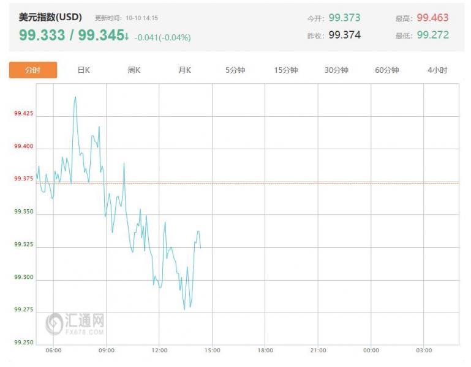
Task: Click the 12:00 time axis label
Action: [x=159, y=350]
